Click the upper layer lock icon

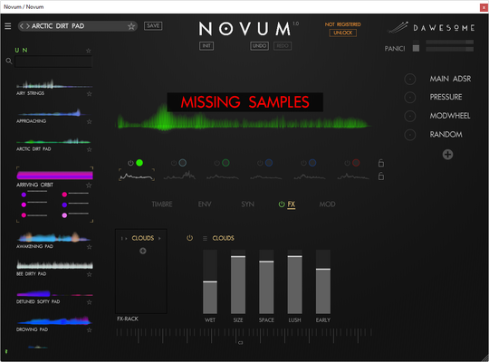tap(380, 163)
